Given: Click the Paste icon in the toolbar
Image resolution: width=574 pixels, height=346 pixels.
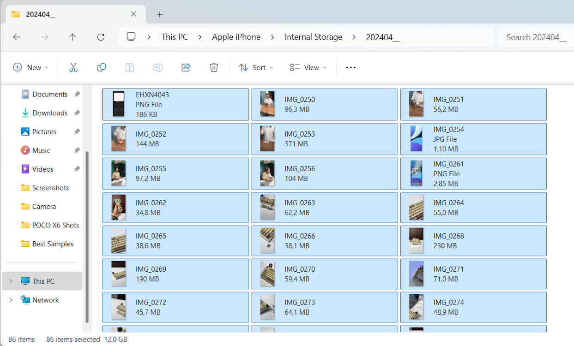Looking at the screenshot, I should pyautogui.click(x=129, y=67).
